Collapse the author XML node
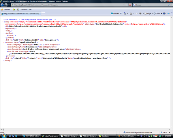This screenshot has width=173, height=138. (x=4, y=33)
